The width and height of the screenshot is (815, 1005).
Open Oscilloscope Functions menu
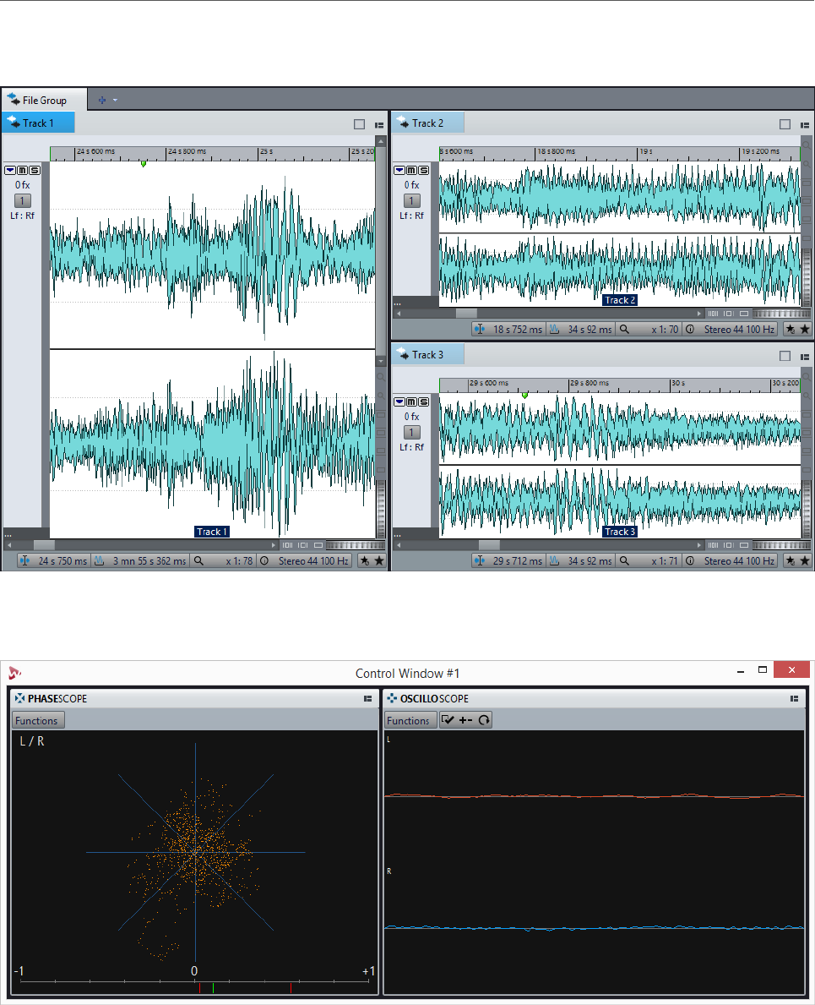tap(409, 720)
